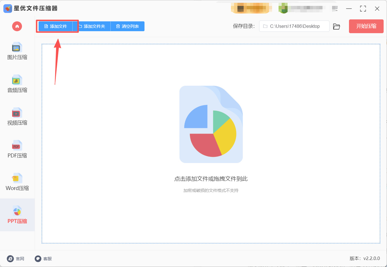Viewport: 387px width, 267px height.
Task: Contact 客服 customer service
Action: (43, 259)
